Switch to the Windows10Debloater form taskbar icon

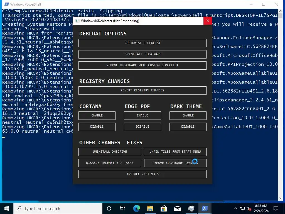[x=191, y=208]
